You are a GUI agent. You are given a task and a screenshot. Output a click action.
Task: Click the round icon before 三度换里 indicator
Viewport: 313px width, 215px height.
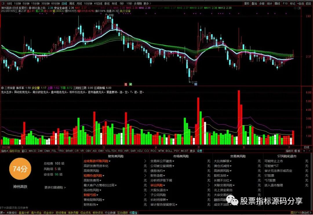point(2,88)
